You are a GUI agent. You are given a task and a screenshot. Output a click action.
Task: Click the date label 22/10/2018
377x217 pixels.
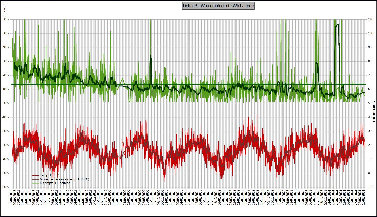(41, 198)
